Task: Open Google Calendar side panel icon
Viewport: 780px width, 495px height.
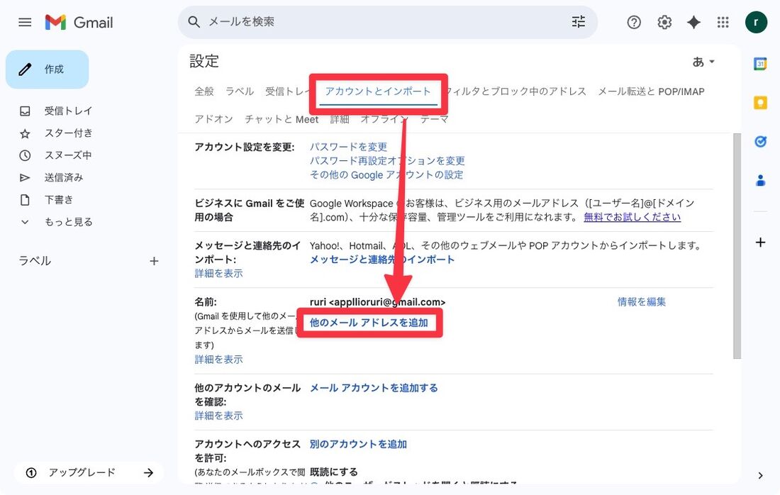Action: [x=760, y=64]
